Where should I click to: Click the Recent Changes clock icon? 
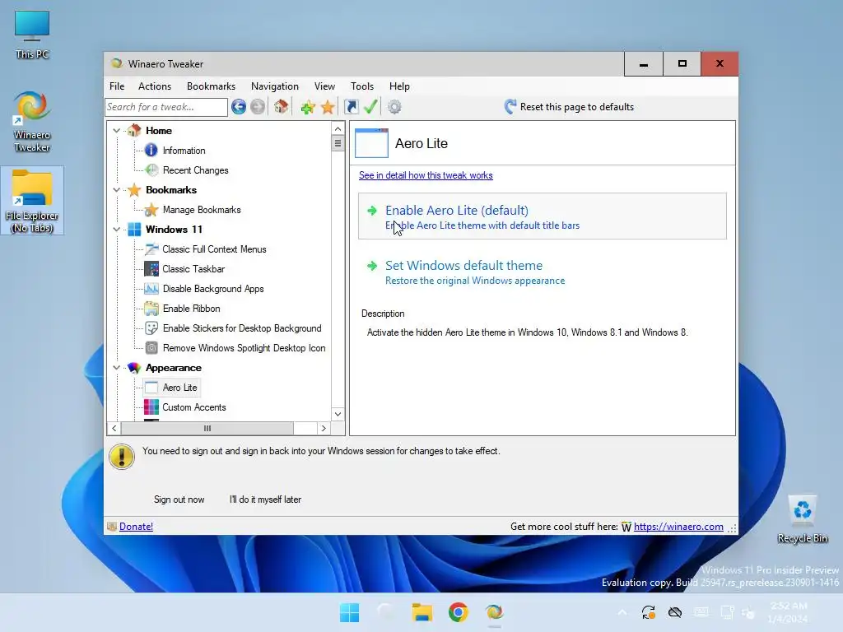(152, 170)
